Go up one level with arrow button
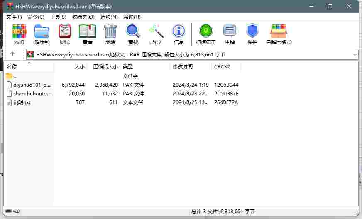 pos(12,54)
